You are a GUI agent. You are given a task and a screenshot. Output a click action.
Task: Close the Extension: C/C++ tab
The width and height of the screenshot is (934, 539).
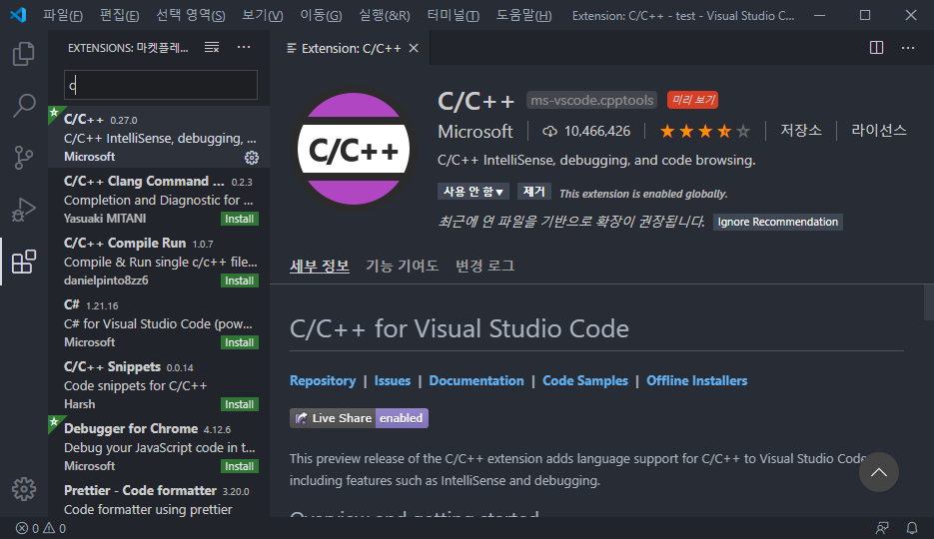pos(414,48)
